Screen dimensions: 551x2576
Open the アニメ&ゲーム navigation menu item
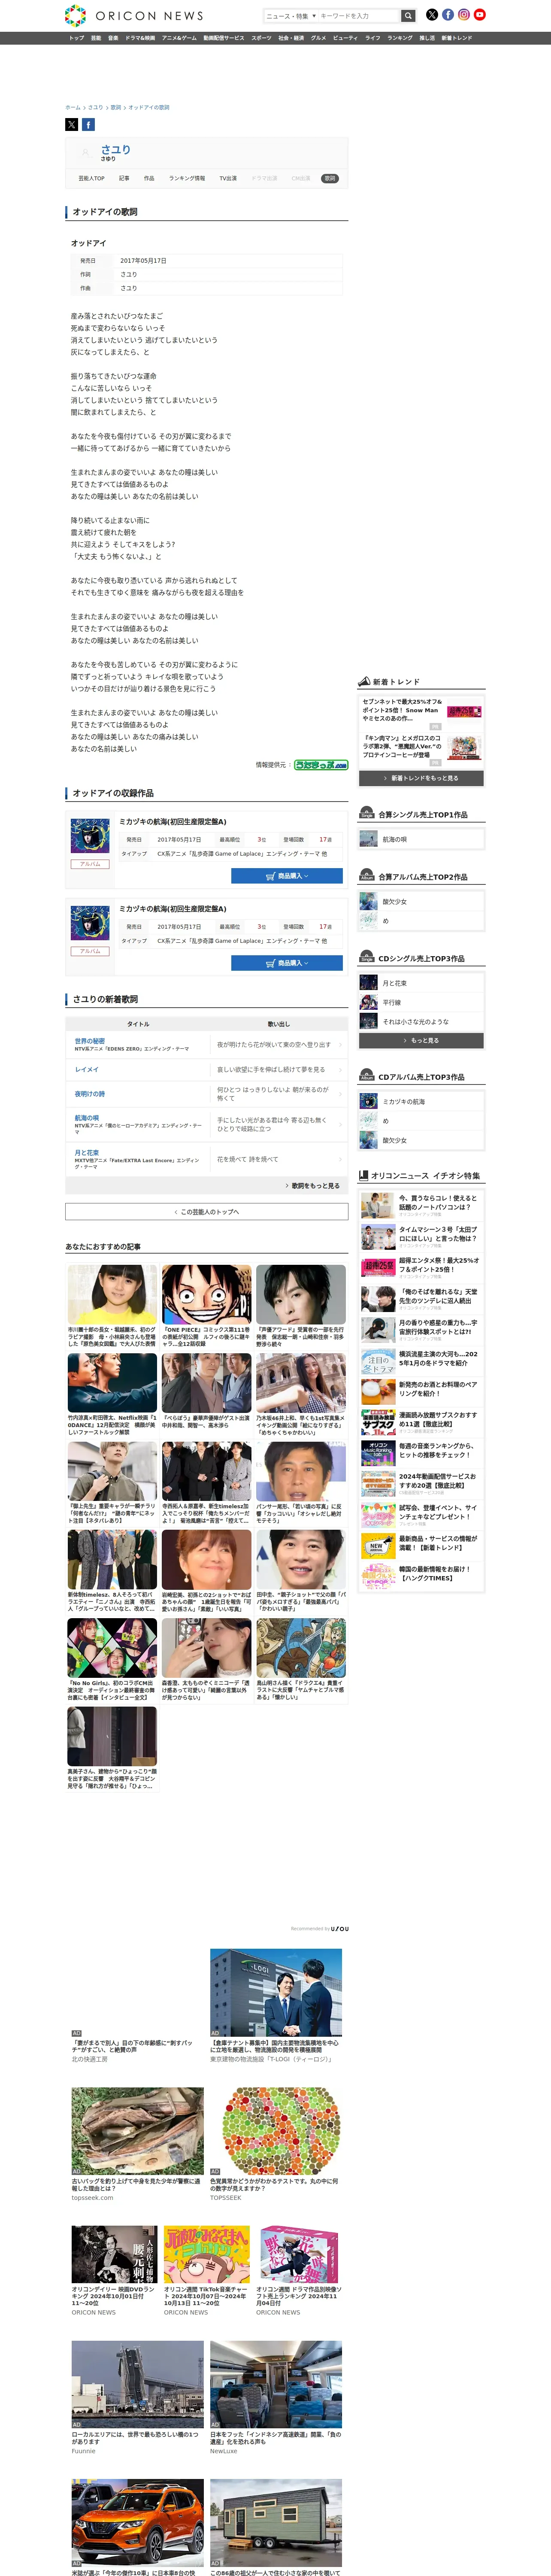tap(180, 38)
